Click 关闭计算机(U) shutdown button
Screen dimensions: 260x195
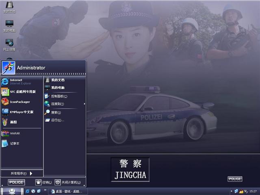[x=68, y=182]
